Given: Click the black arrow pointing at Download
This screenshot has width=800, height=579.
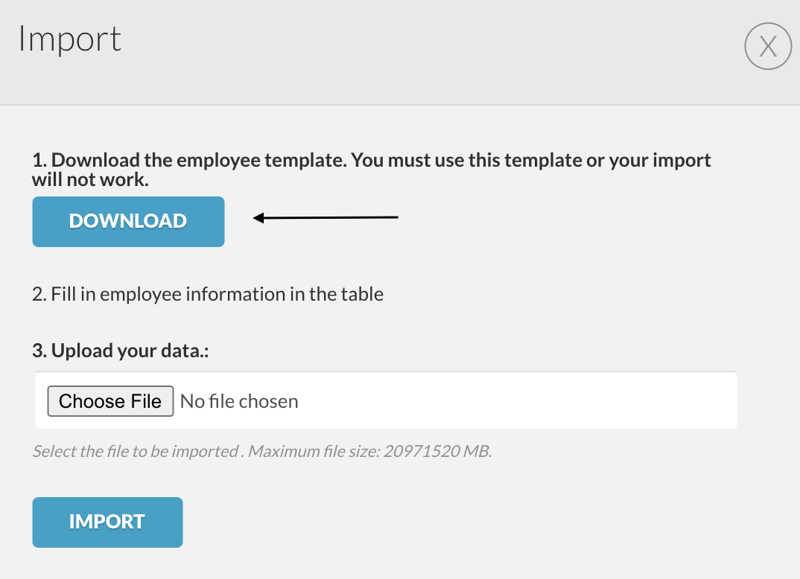Looking at the screenshot, I should (x=326, y=217).
